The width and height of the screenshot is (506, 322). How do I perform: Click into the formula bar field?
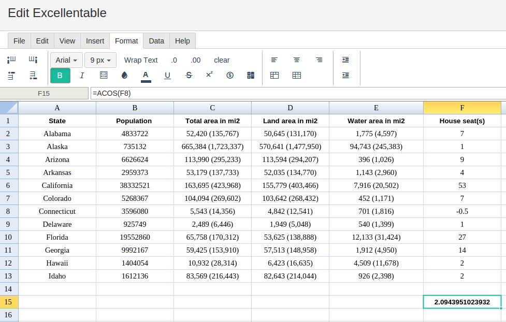tap(298, 93)
